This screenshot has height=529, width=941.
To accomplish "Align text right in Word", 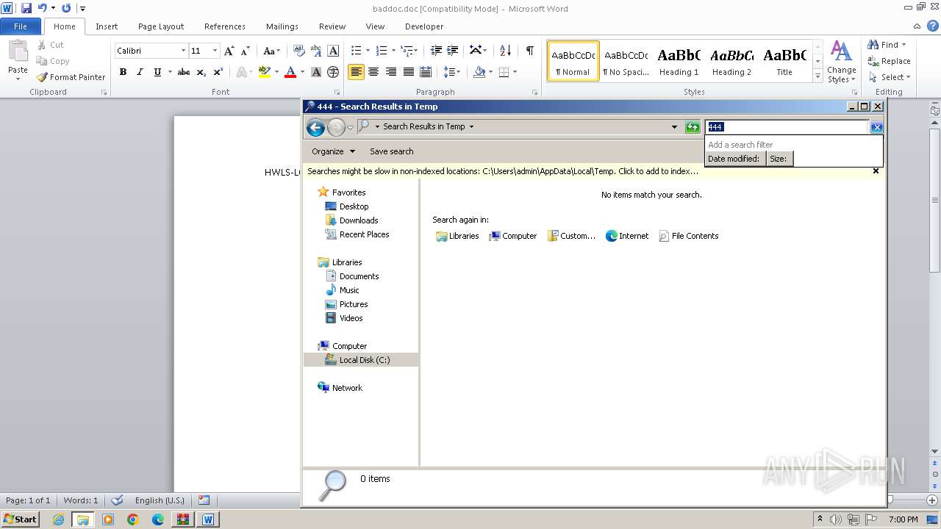I will [390, 72].
